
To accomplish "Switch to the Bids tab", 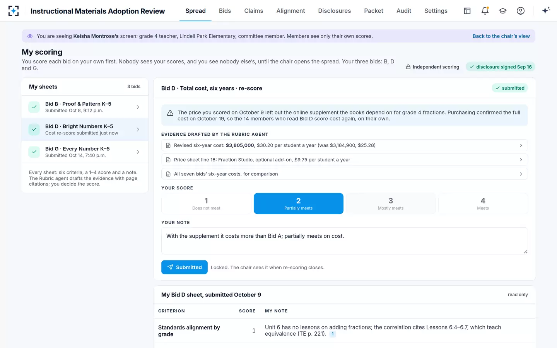I will [x=225, y=11].
